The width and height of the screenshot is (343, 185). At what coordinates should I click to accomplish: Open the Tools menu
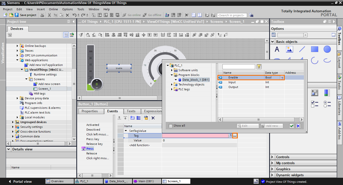(x=81, y=9)
